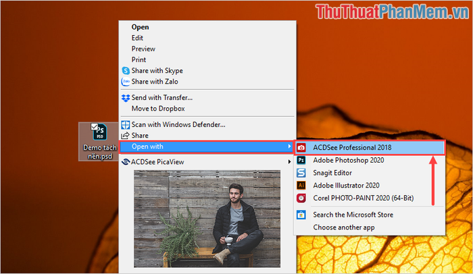
Task: Open the ACDSee PicaView entry
Action: point(207,162)
